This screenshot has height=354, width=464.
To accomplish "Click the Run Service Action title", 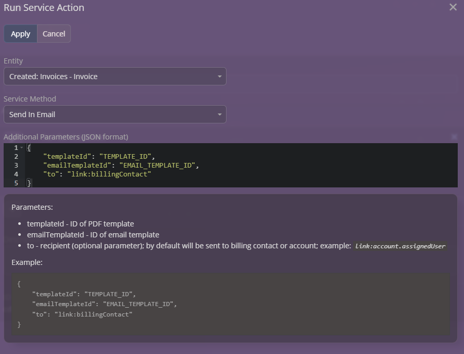I will pyautogui.click(x=44, y=8).
